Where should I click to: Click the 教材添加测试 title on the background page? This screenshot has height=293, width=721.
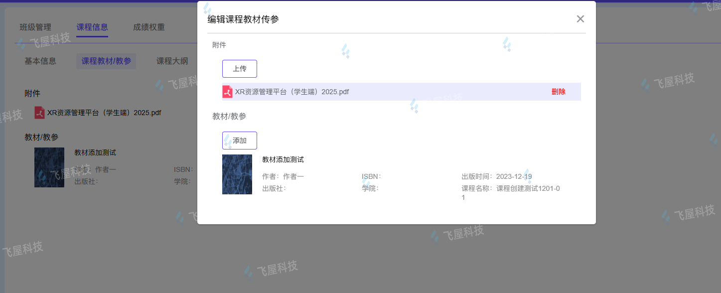[x=95, y=152]
